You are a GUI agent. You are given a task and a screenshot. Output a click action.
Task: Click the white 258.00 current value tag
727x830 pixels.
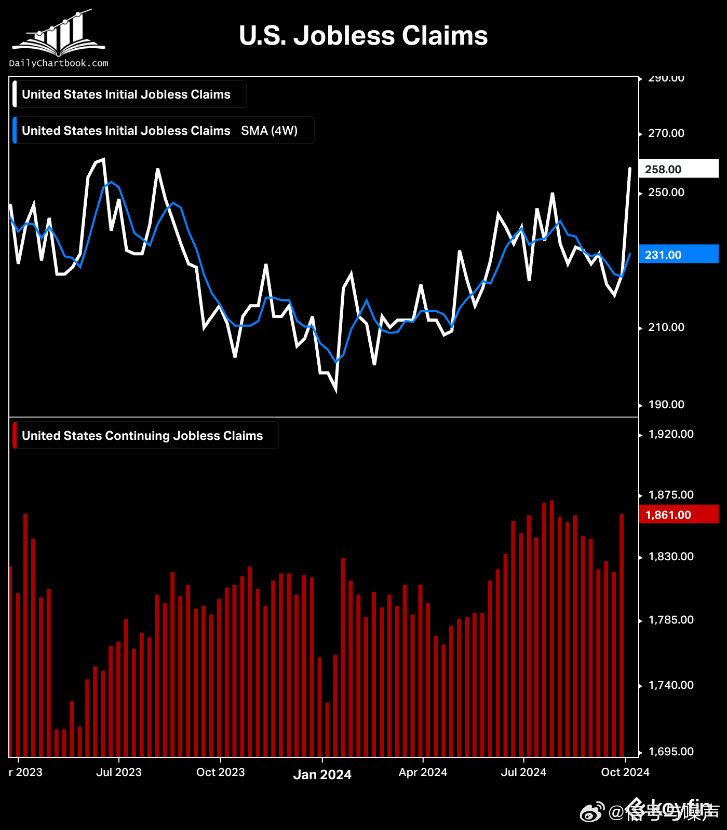point(678,169)
